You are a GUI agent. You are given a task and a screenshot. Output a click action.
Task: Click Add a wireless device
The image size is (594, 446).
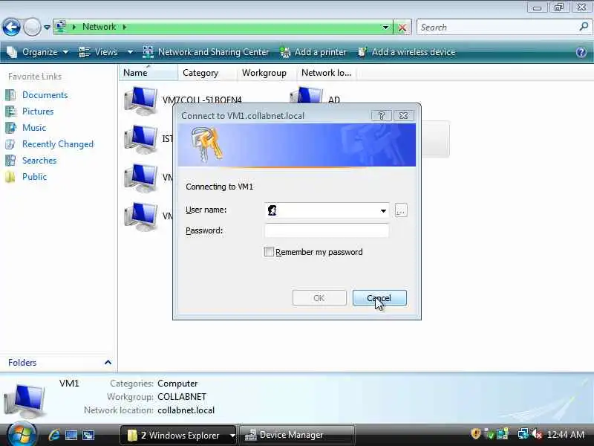pos(406,52)
